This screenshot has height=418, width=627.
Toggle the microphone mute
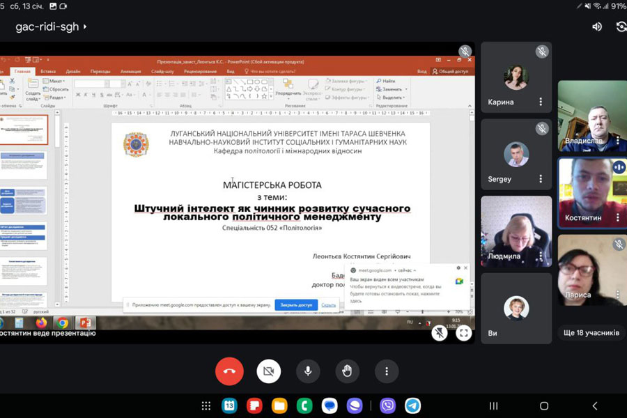tap(307, 371)
